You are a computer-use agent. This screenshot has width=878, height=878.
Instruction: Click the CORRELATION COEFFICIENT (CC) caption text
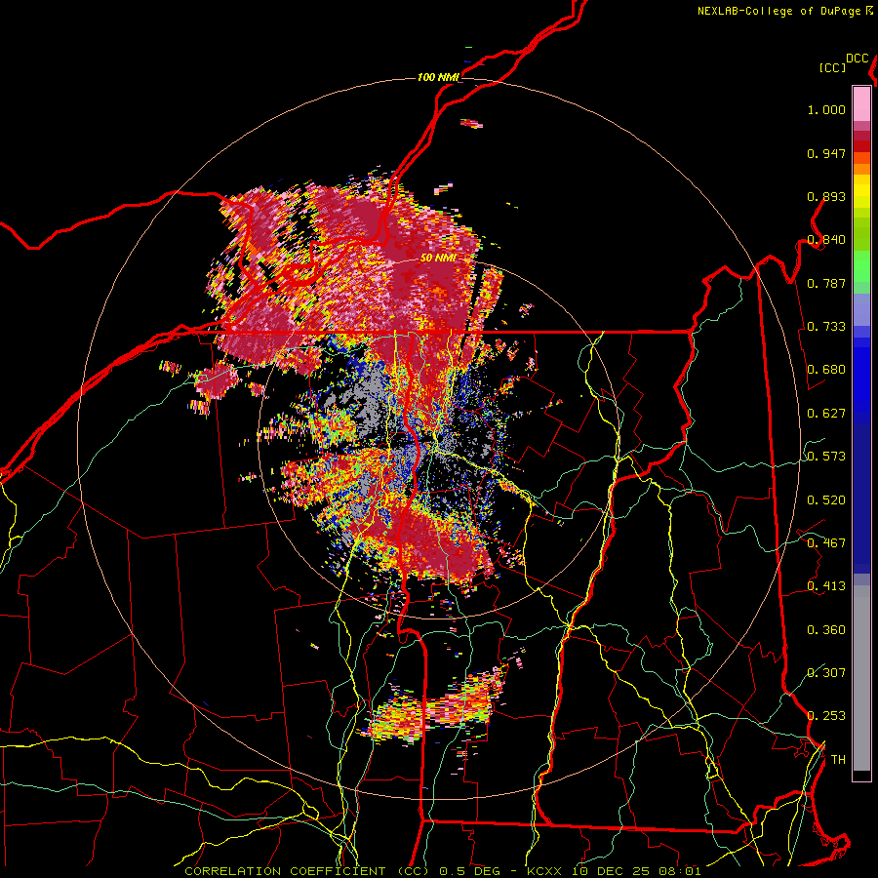(x=307, y=871)
